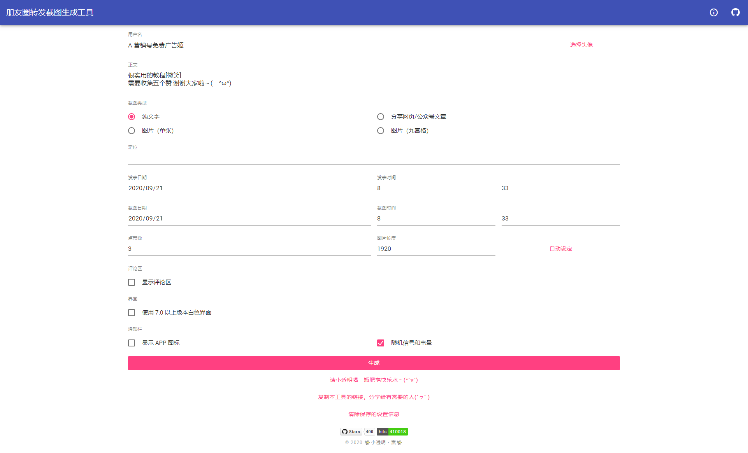This screenshot has height=453, width=748.
Task: Click 请小透明喝一瓶肥宅快乐水 link
Action: (x=374, y=380)
